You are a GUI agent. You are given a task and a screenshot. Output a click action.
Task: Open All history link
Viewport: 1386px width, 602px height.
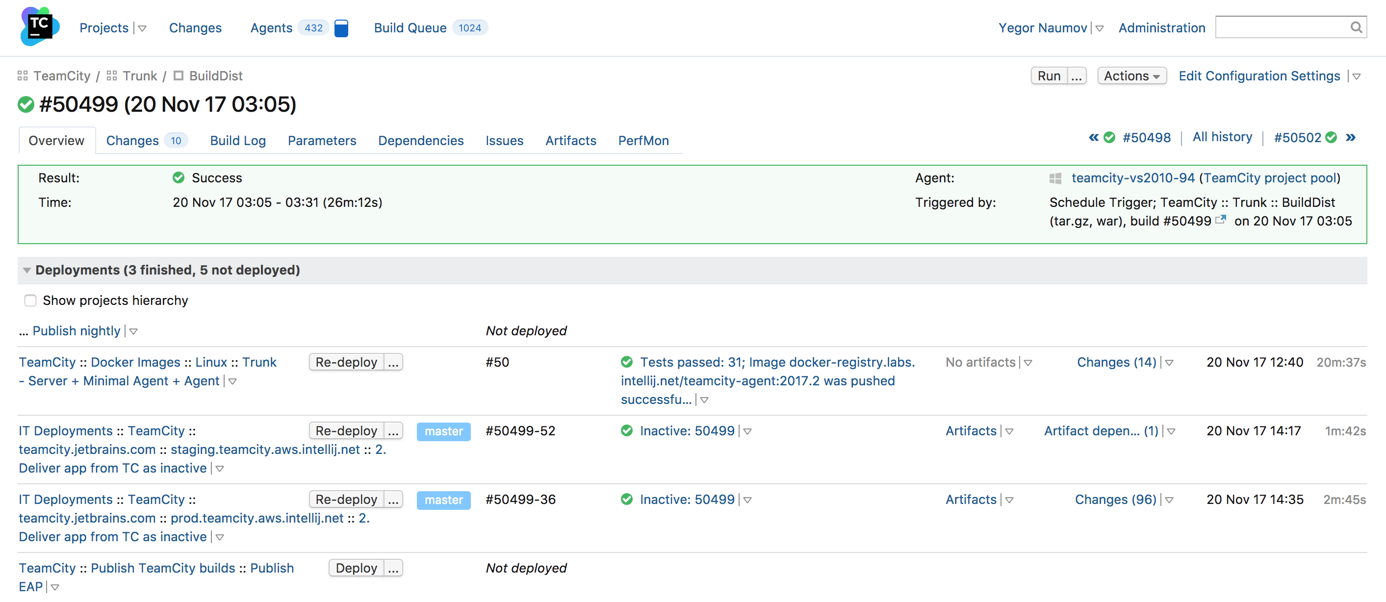(x=1223, y=138)
